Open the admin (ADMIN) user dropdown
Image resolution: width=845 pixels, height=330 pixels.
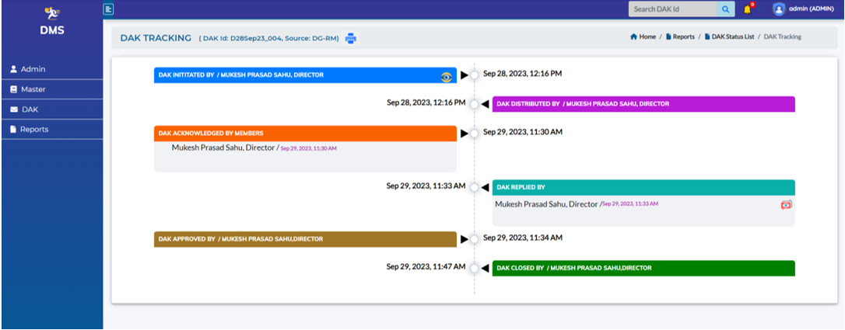pos(811,9)
